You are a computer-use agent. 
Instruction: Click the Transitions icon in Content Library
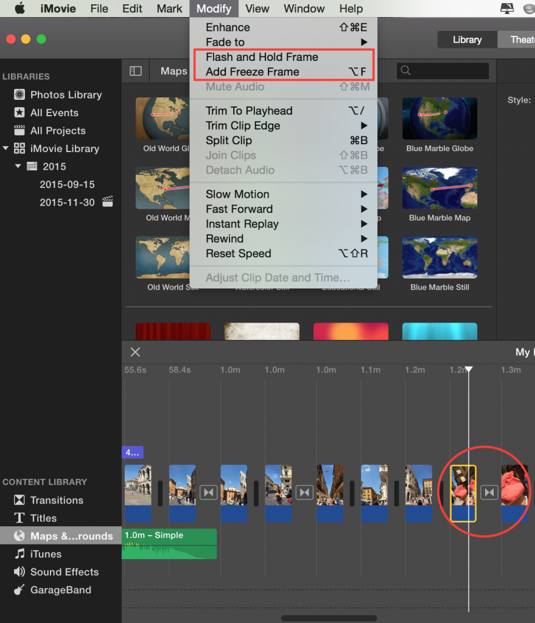(19, 500)
